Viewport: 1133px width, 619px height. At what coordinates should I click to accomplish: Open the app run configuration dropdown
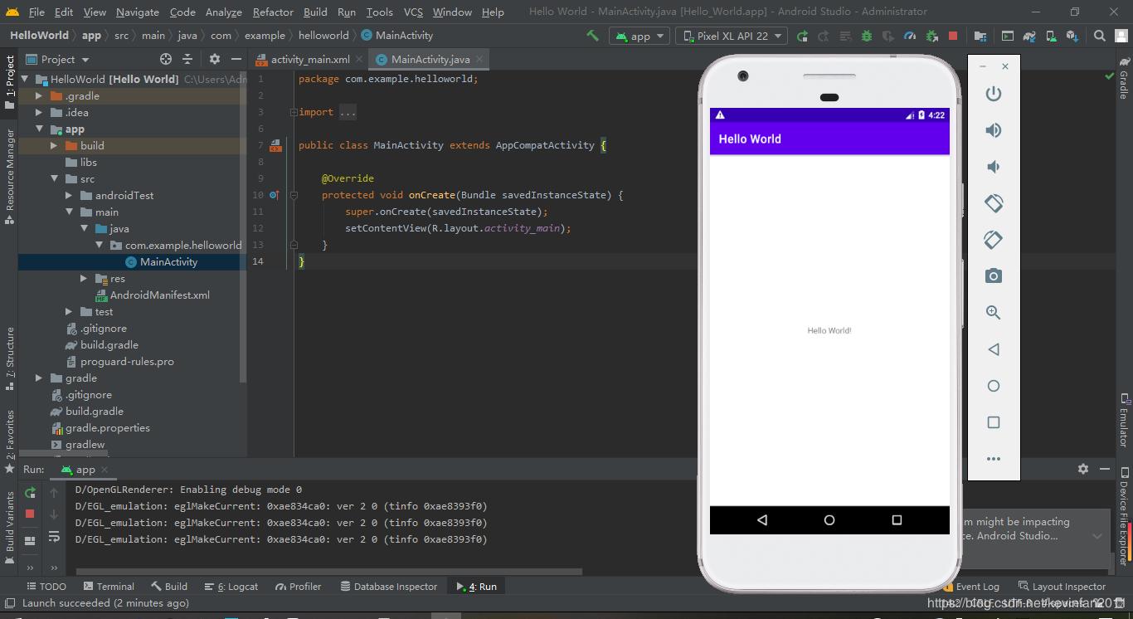point(639,36)
